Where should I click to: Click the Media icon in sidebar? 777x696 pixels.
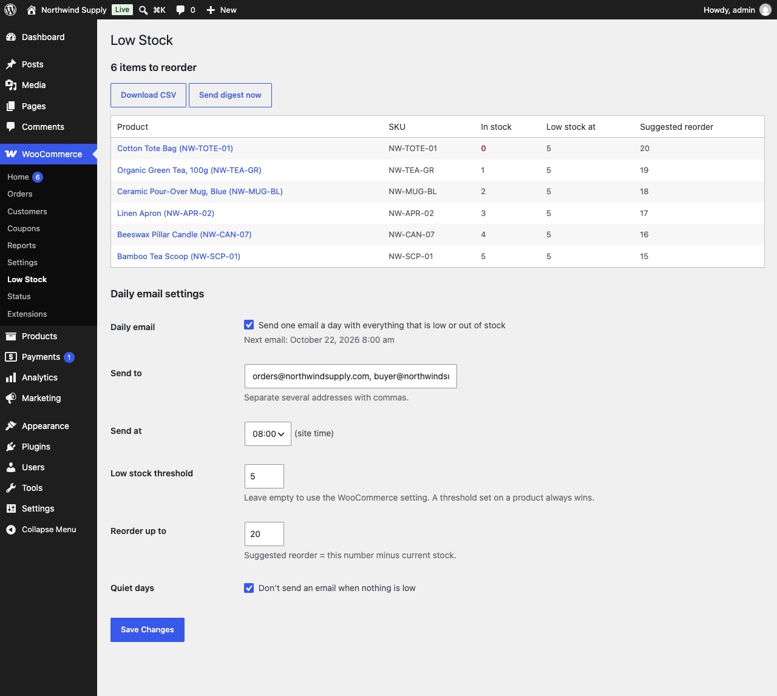[x=11, y=85]
